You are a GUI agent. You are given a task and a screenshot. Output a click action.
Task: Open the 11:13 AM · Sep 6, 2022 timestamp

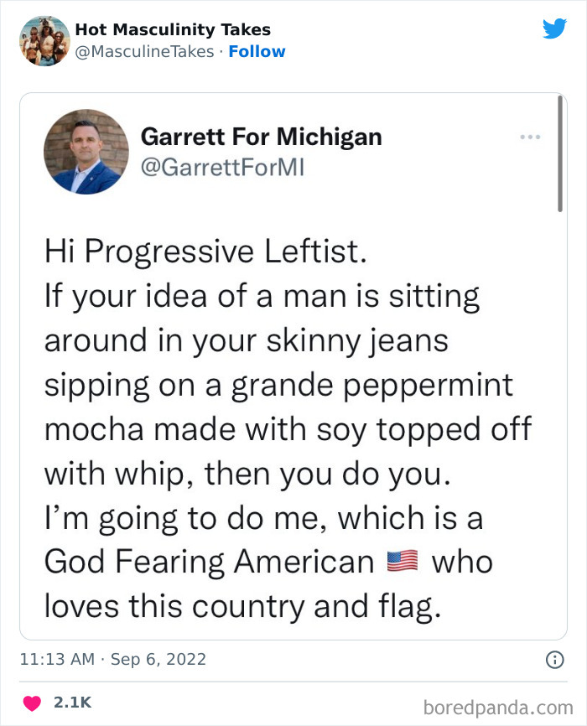tap(112, 661)
